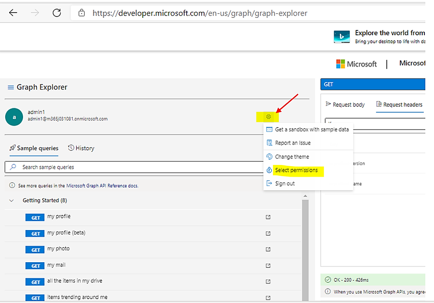Click the OK - 200 - 426ms status message
434x303 pixels.
pos(351,280)
